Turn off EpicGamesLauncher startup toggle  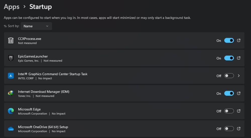pos(229,58)
